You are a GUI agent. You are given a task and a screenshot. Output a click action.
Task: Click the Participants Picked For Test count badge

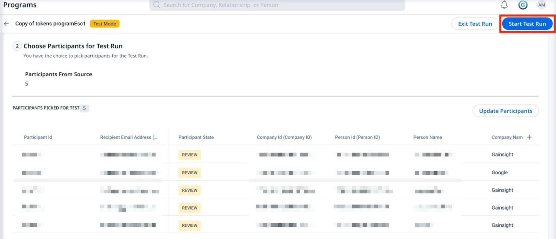(x=84, y=108)
